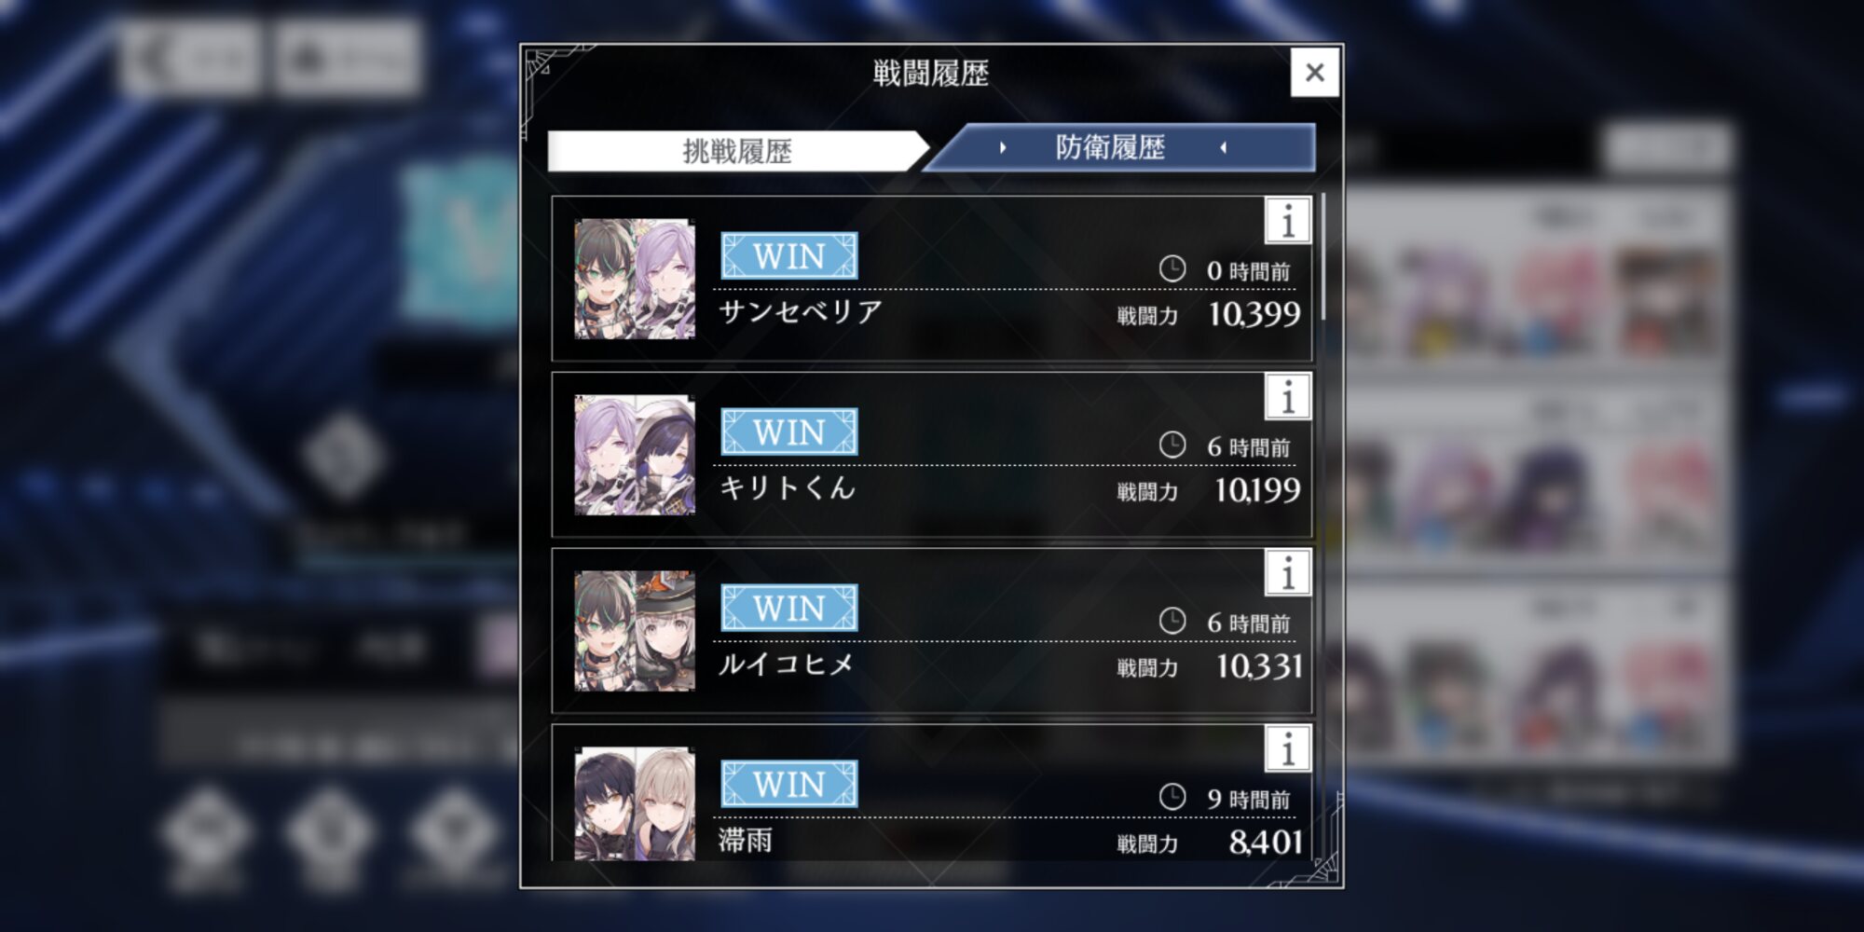Click the WIN badge for サンセベリア
The width and height of the screenshot is (1864, 932).
click(788, 256)
